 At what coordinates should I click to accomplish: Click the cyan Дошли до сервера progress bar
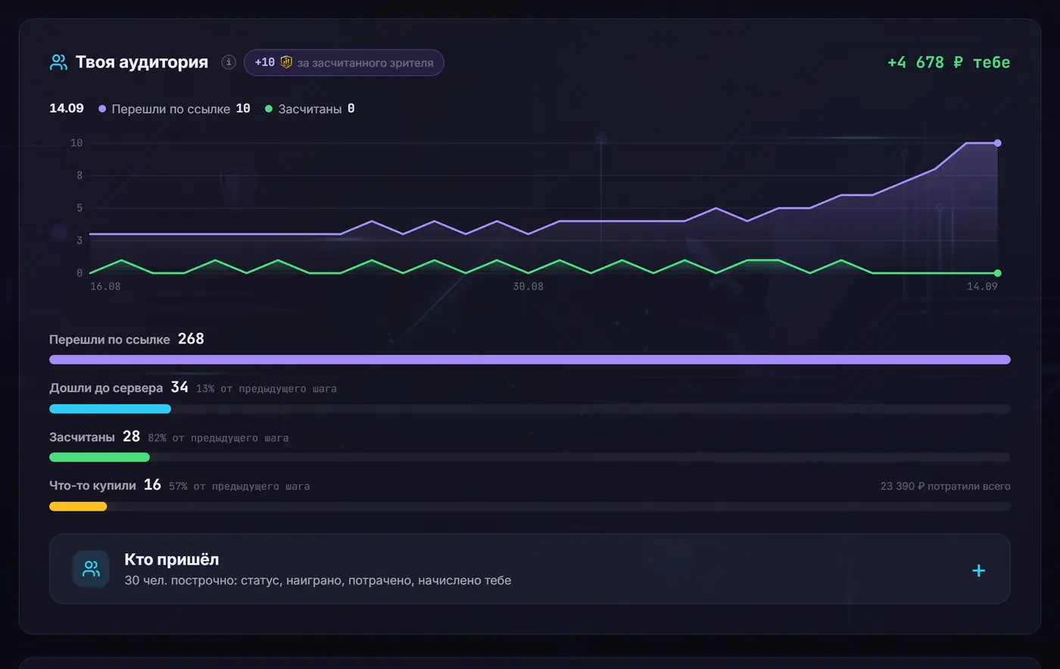coord(110,409)
